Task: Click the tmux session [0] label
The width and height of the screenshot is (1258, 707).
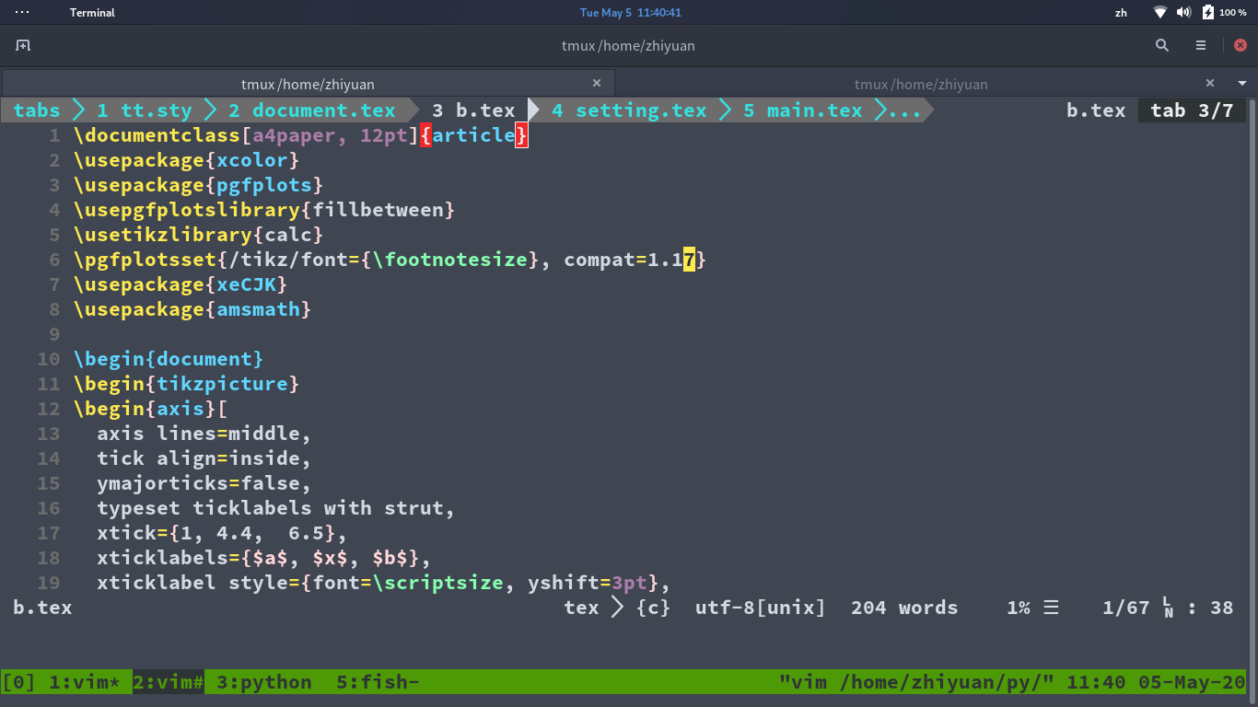Action: [x=18, y=682]
